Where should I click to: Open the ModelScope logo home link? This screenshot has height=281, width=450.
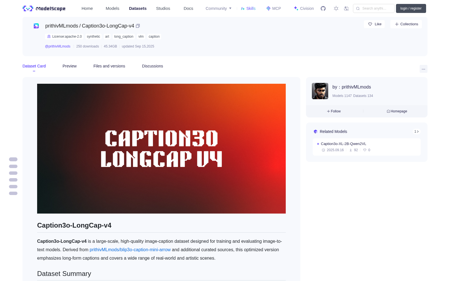tap(44, 8)
